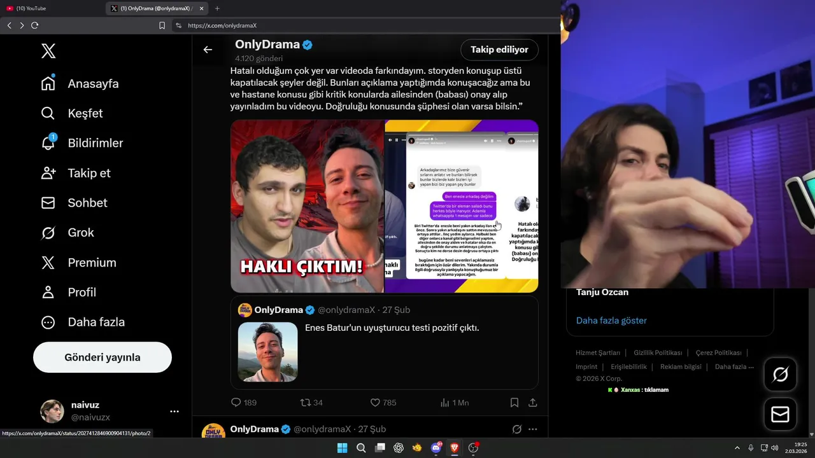This screenshot has height=458, width=815.
Task: Open the Keşfet explore page
Action: coord(72,113)
